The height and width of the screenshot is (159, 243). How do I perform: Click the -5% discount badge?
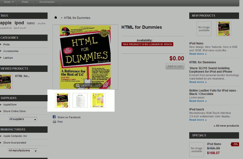pos(235,144)
